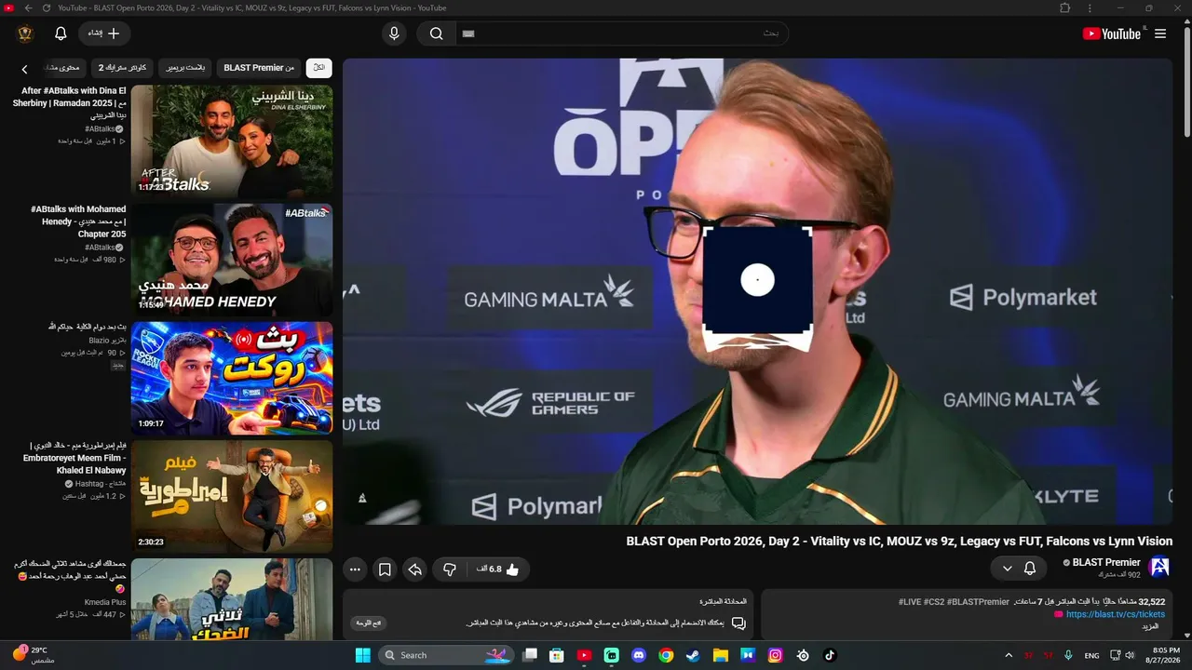The width and height of the screenshot is (1192, 670).
Task: Save the video with the bookmark icon
Action: click(x=384, y=569)
